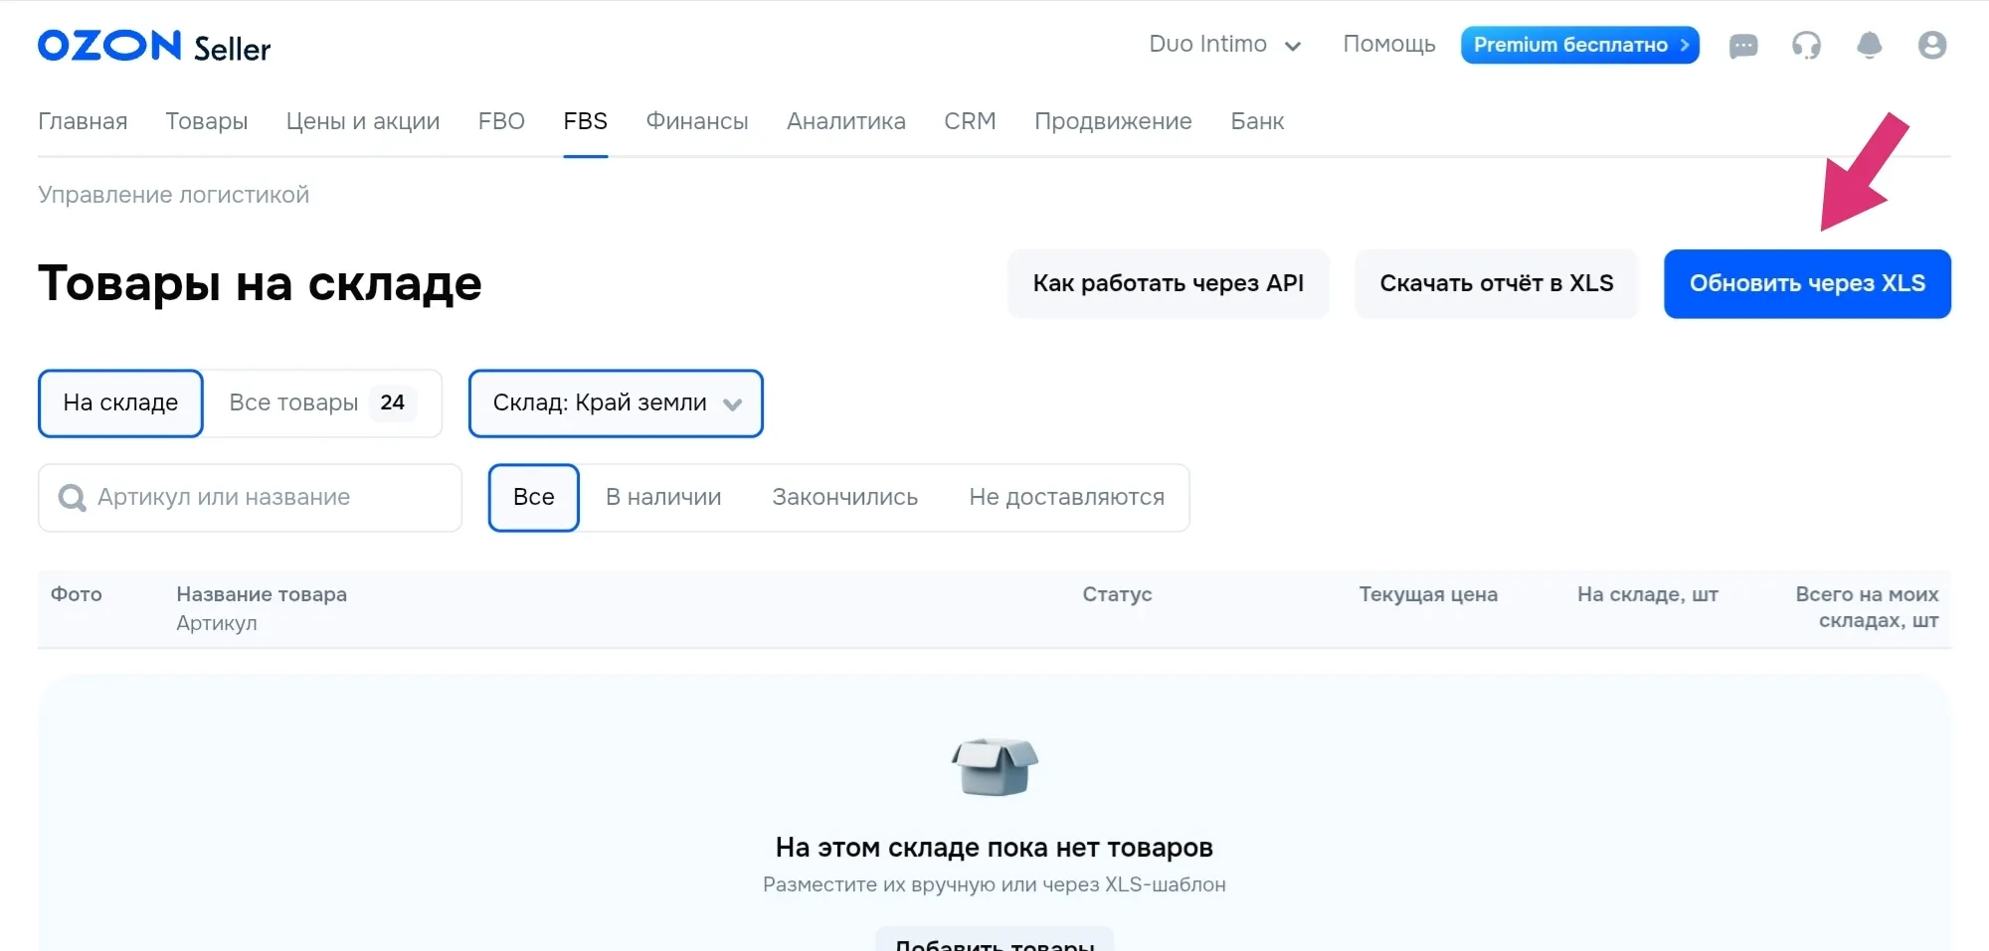Click the empty box illustration
Screen dimensions: 1989x951
coord(994,767)
